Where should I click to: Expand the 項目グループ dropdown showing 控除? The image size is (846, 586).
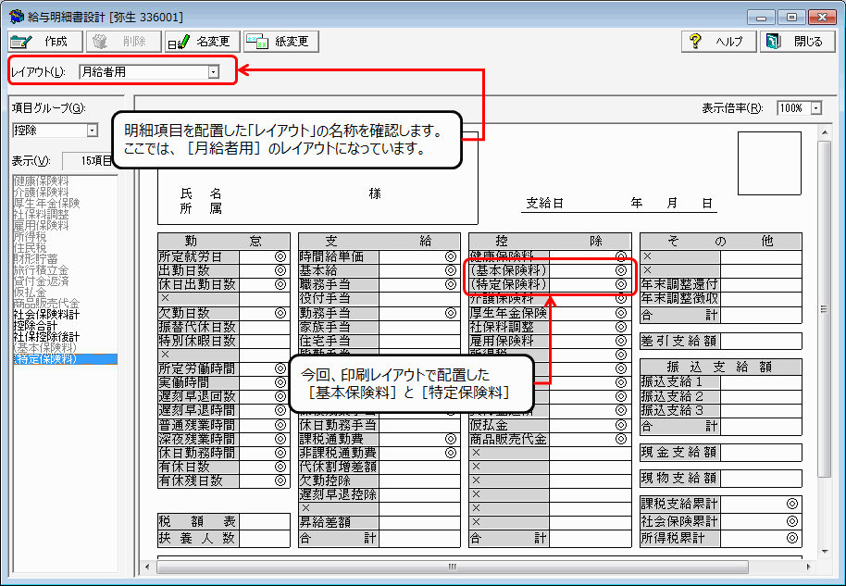click(x=91, y=131)
